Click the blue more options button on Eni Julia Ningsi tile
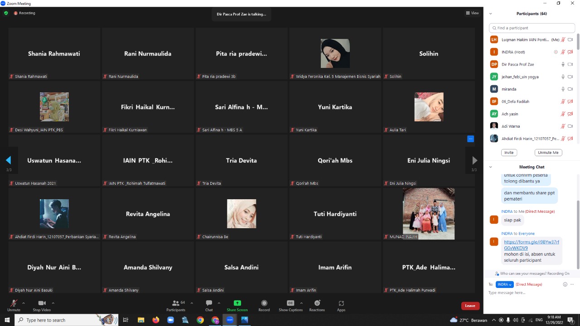The width and height of the screenshot is (580, 326). tap(470, 139)
